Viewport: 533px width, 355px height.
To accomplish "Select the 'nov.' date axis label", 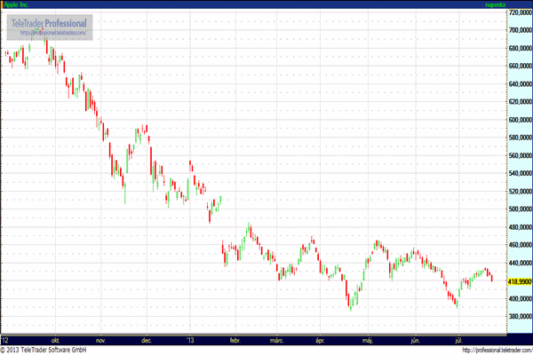I will tap(100, 339).
